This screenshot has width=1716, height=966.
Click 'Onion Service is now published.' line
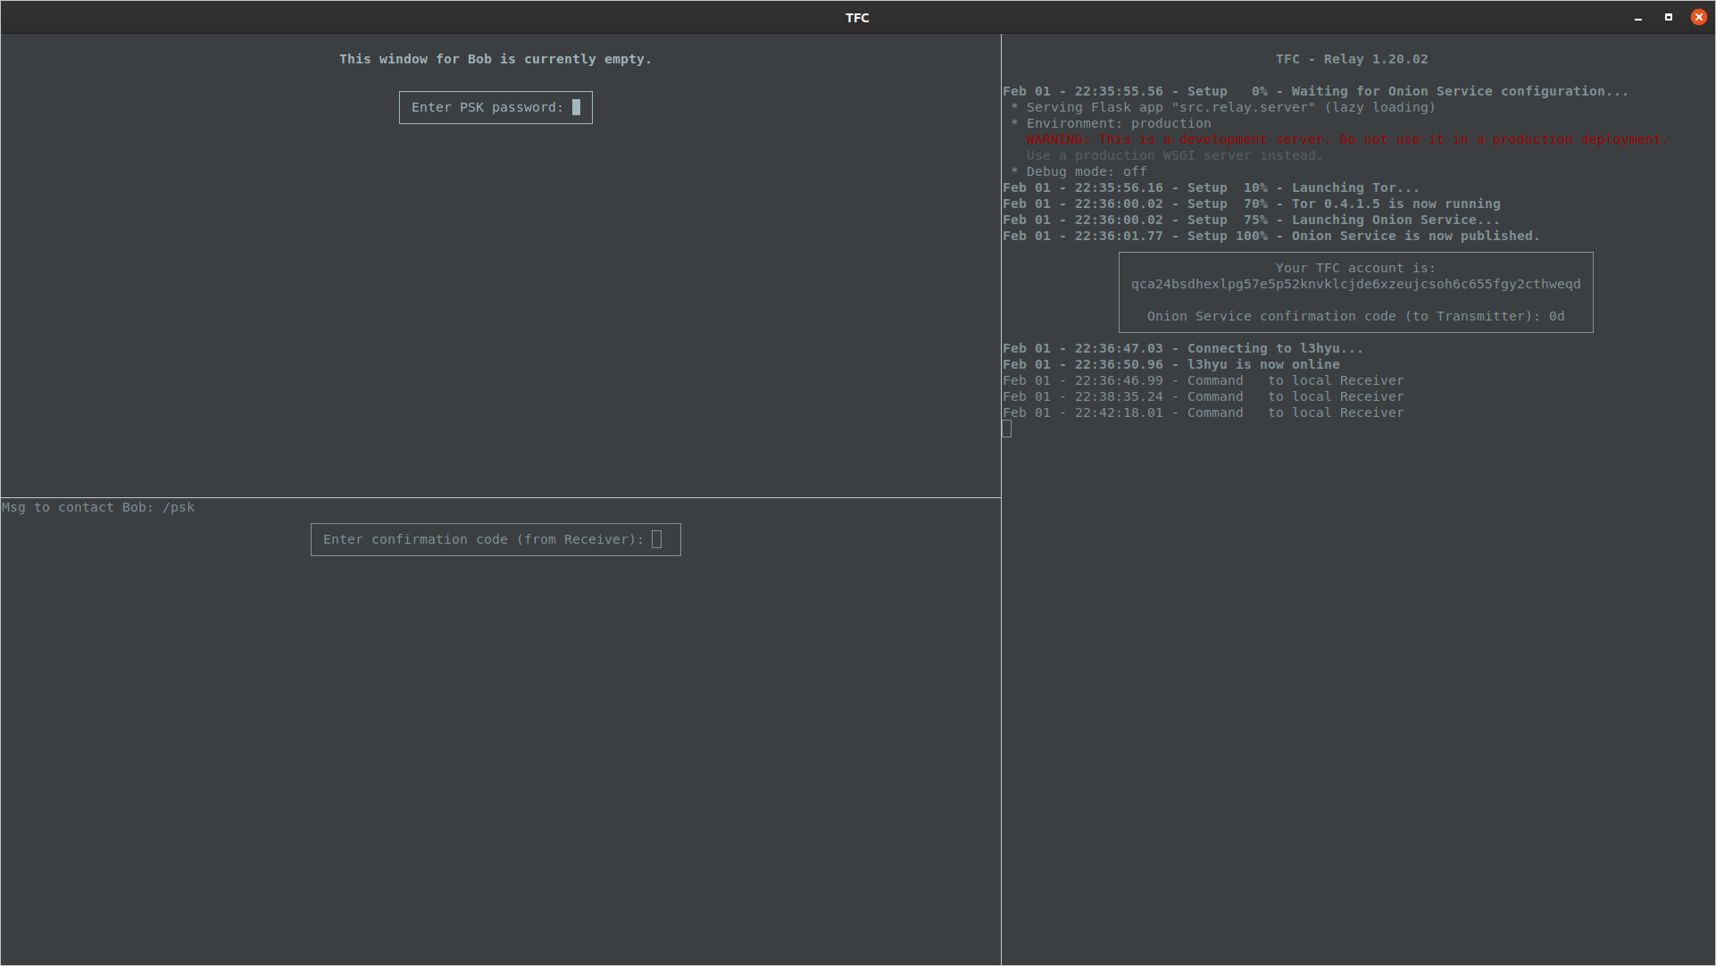coord(1271,237)
